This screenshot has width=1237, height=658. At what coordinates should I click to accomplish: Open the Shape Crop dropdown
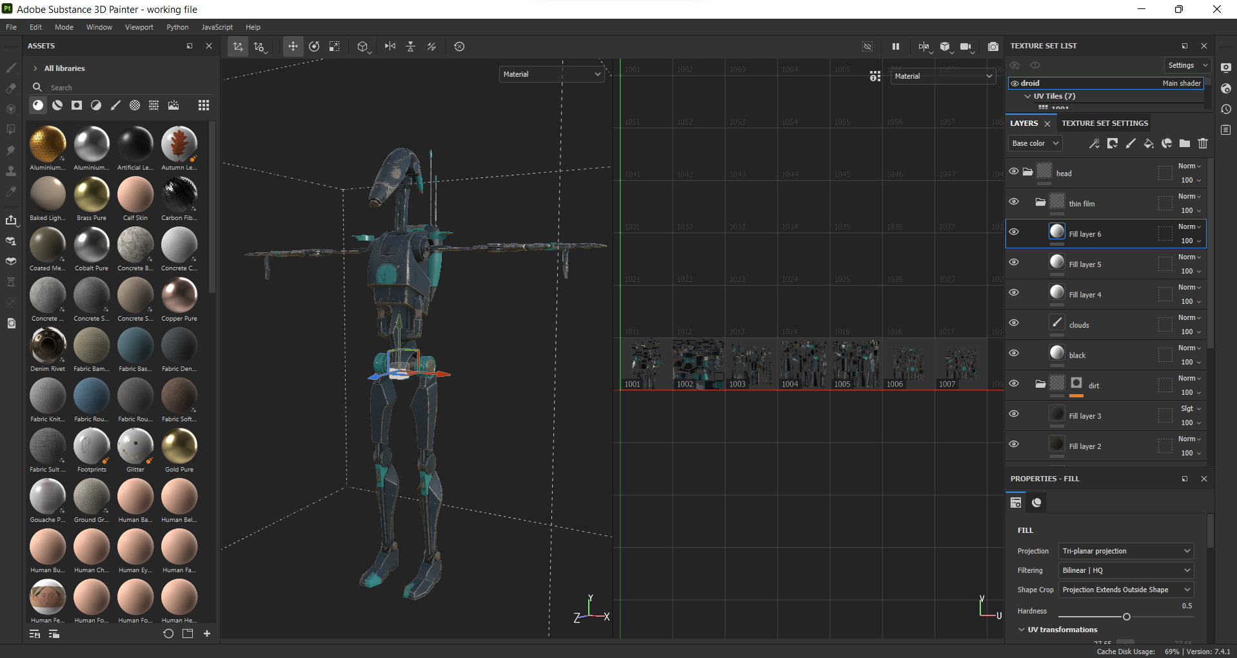click(1126, 590)
